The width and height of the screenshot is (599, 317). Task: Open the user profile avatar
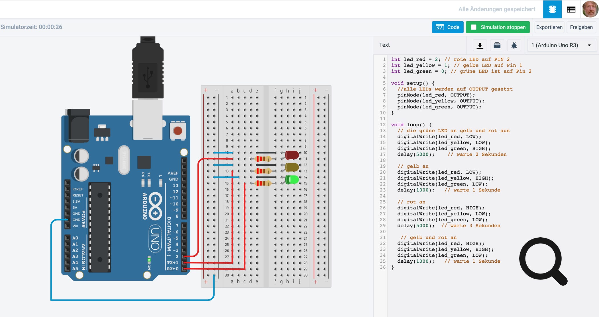coord(590,9)
